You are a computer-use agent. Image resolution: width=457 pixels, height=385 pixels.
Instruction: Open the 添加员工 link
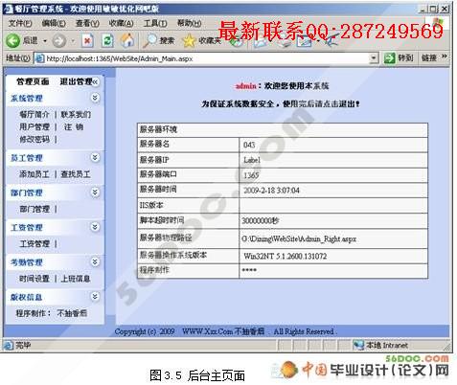pyautogui.click(x=34, y=174)
